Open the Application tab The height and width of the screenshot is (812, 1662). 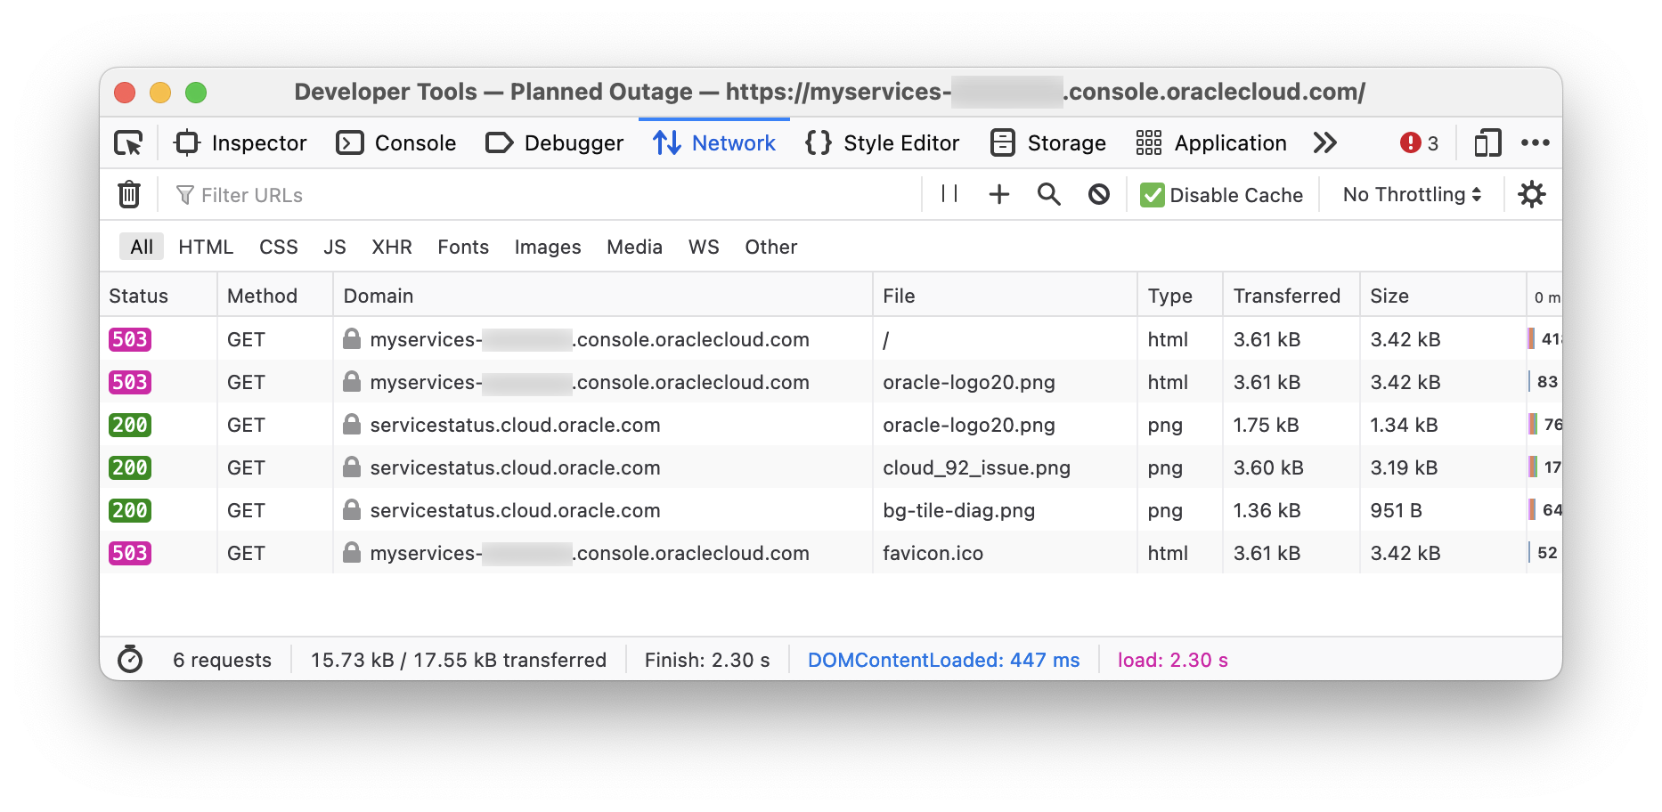(1211, 143)
